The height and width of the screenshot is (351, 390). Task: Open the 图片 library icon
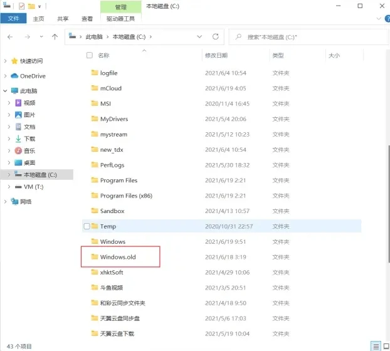(x=18, y=115)
